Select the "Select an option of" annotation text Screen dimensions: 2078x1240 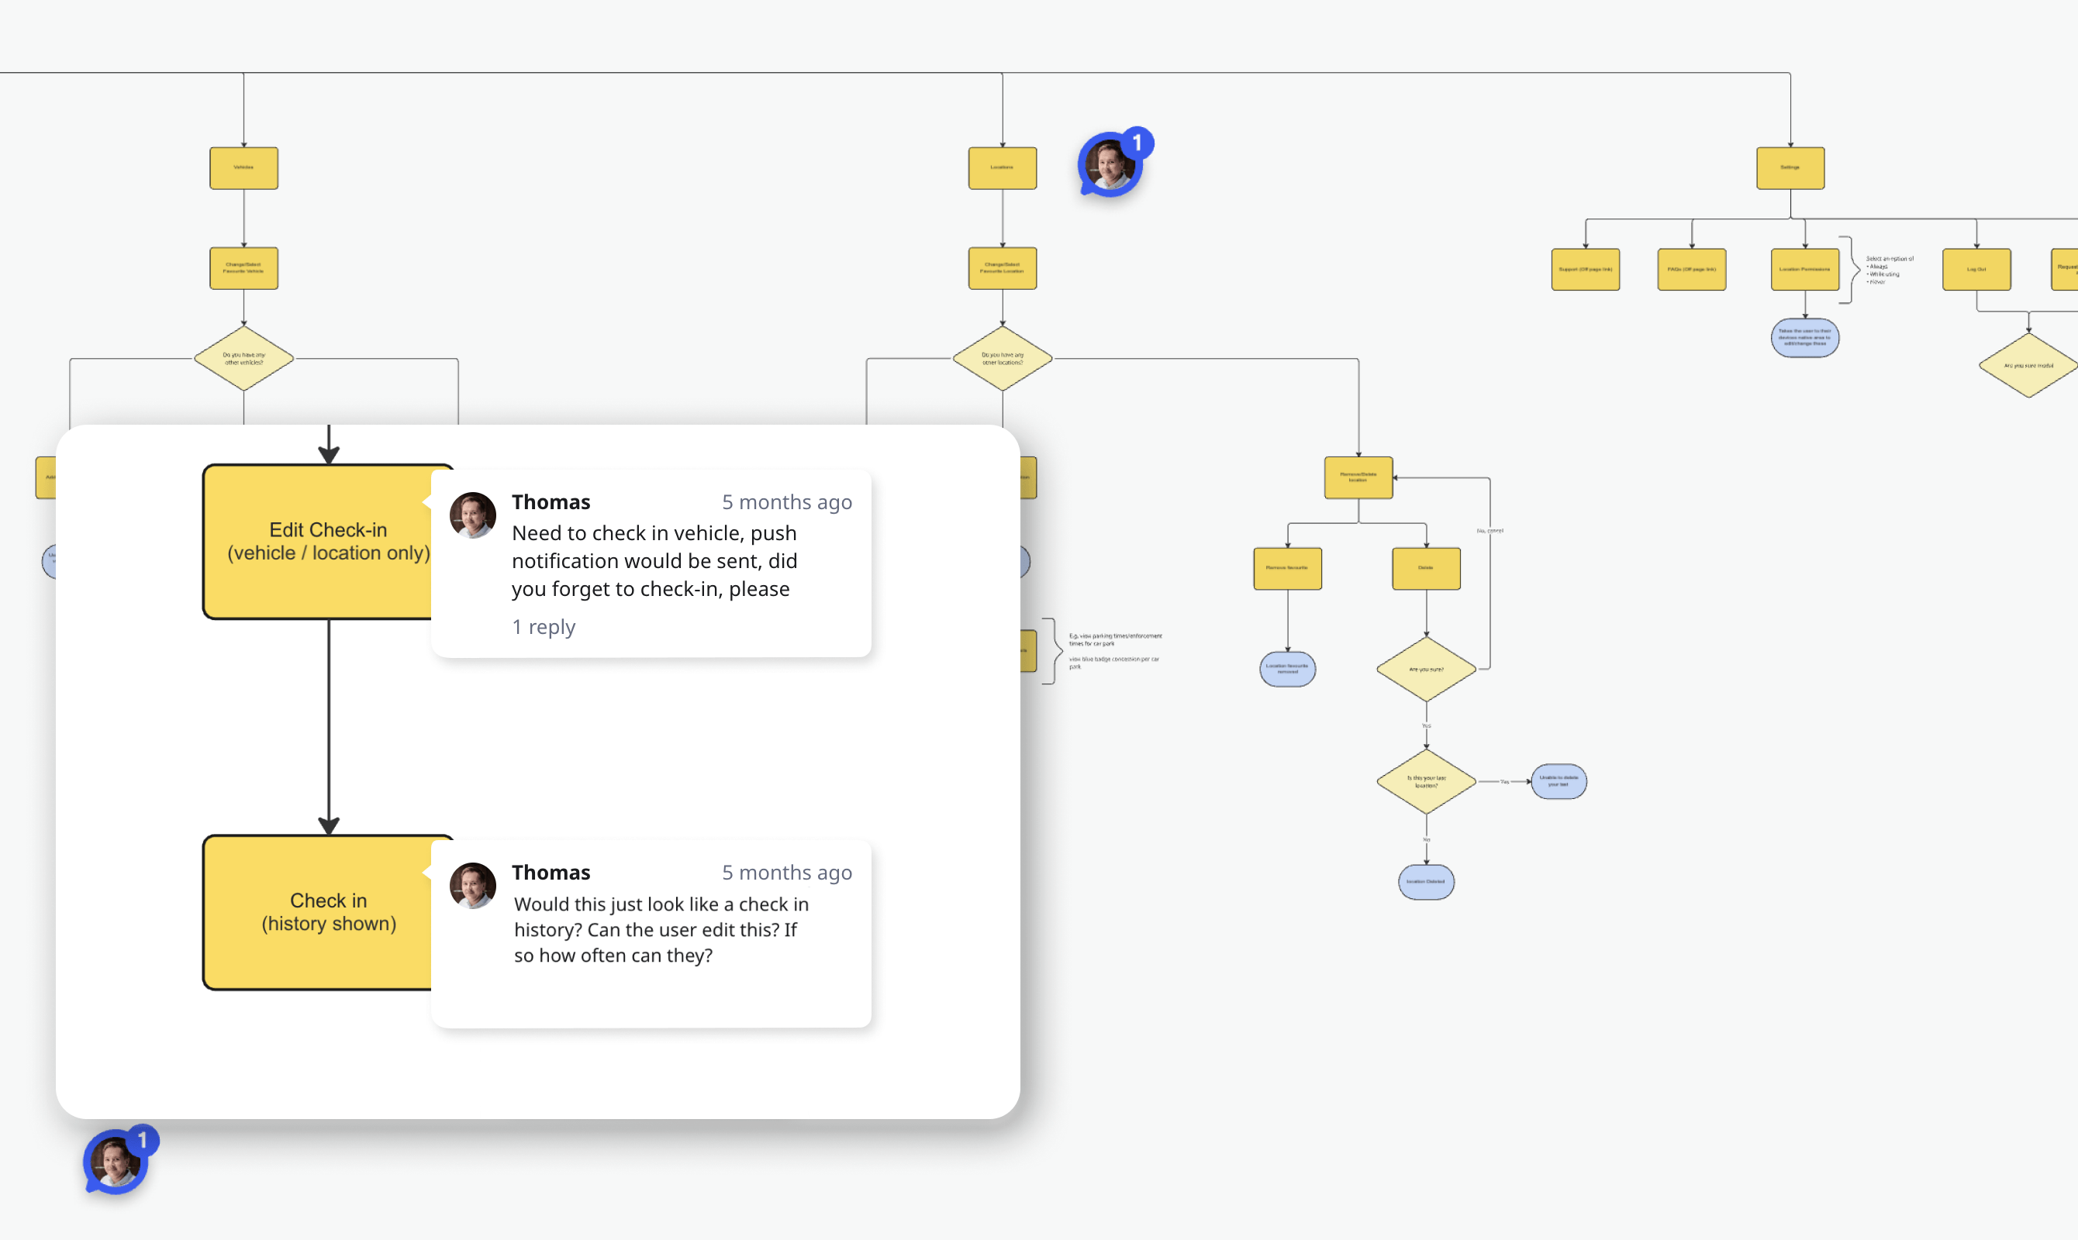[1890, 270]
